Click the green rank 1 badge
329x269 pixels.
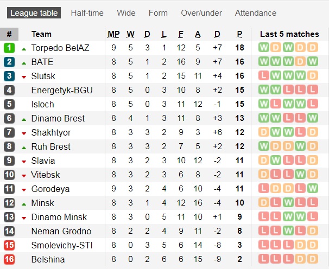pyautogui.click(x=9, y=48)
